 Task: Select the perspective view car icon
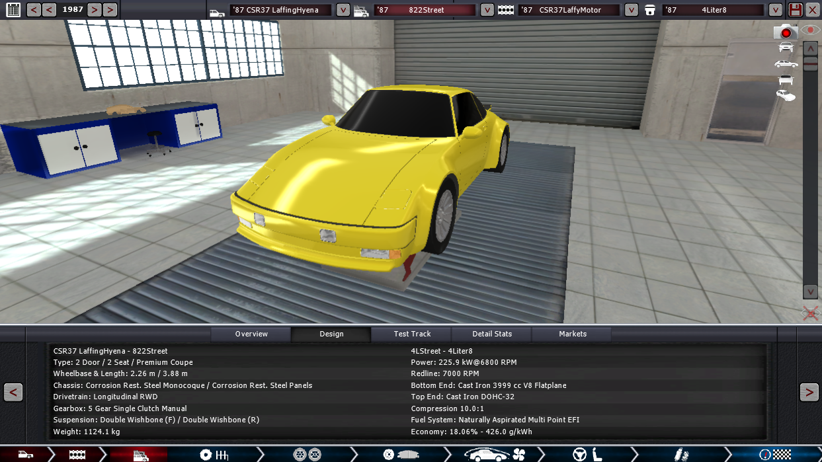(786, 96)
